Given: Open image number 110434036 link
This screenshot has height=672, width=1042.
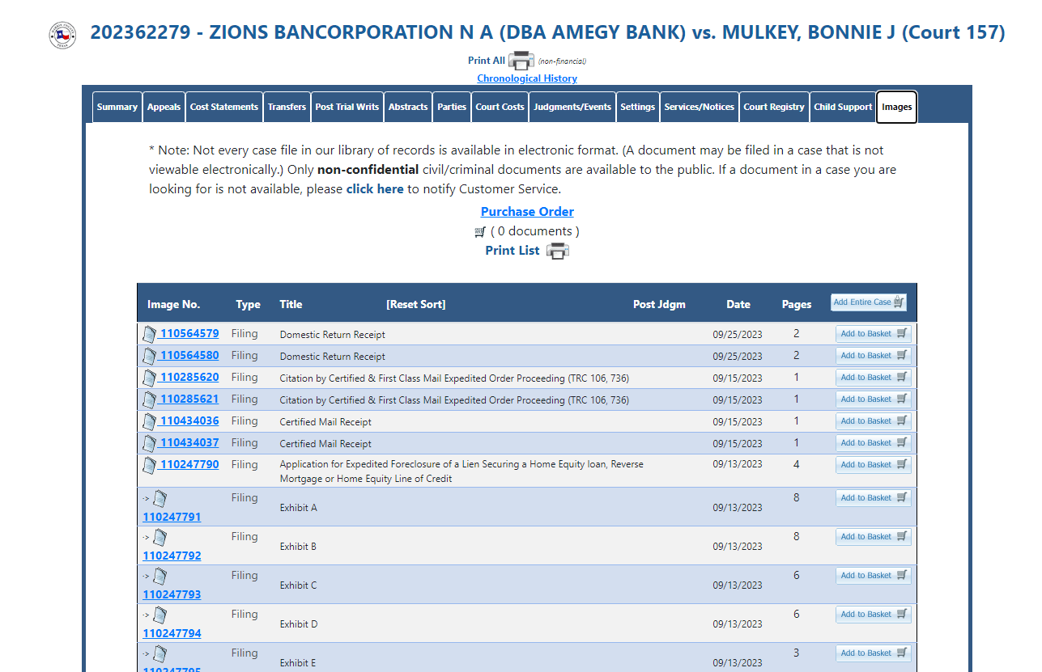Looking at the screenshot, I should [x=189, y=421].
